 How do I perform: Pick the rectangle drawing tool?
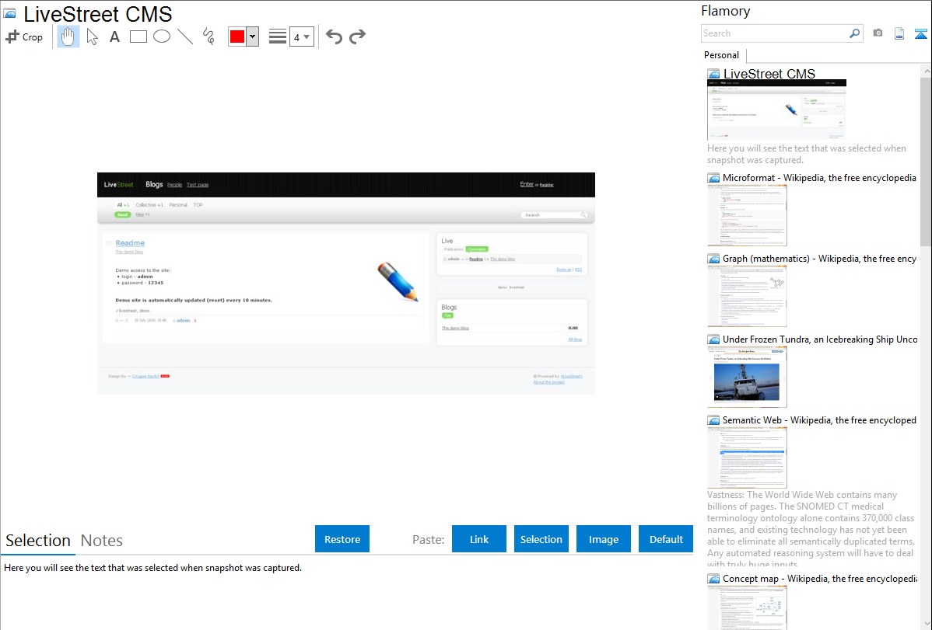click(138, 37)
